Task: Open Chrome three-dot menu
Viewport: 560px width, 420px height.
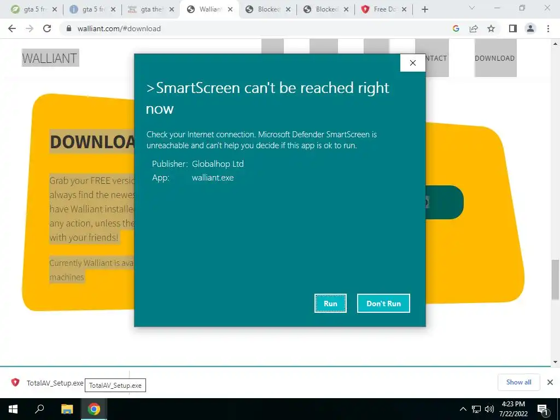Action: click(x=548, y=28)
